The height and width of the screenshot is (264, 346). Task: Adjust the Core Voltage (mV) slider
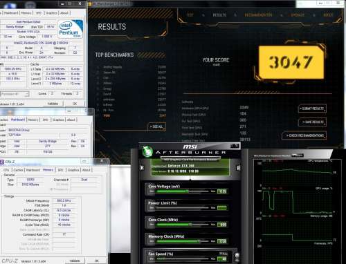[182, 191]
